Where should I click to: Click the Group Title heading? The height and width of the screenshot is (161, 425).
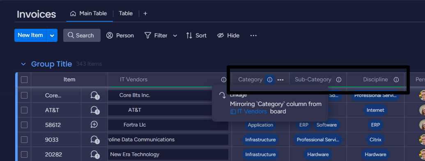[x=51, y=64]
